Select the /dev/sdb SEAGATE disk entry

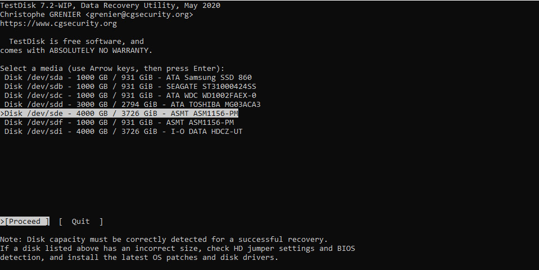point(130,87)
